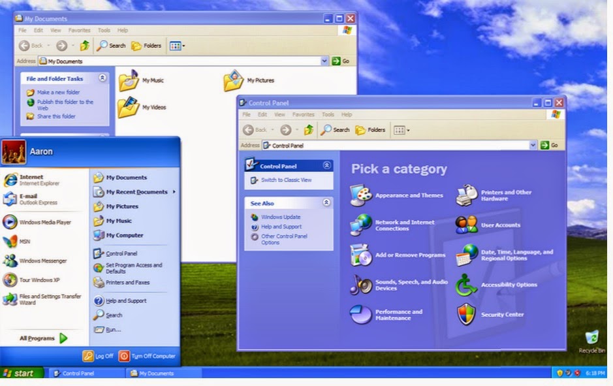Open Accessibility Options icon
Screen dimensions: 613x386
[x=466, y=284]
